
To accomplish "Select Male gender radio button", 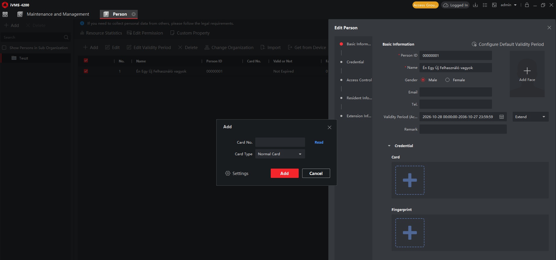I will (423, 80).
